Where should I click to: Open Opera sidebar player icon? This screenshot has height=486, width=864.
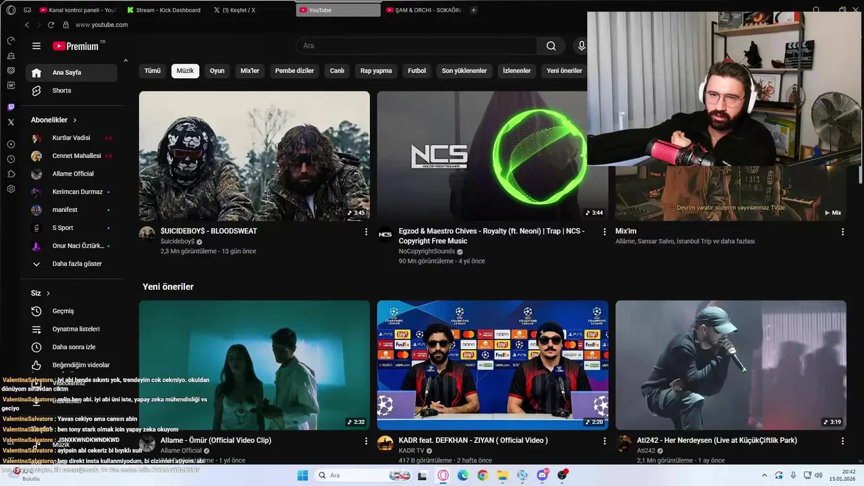pos(11,144)
